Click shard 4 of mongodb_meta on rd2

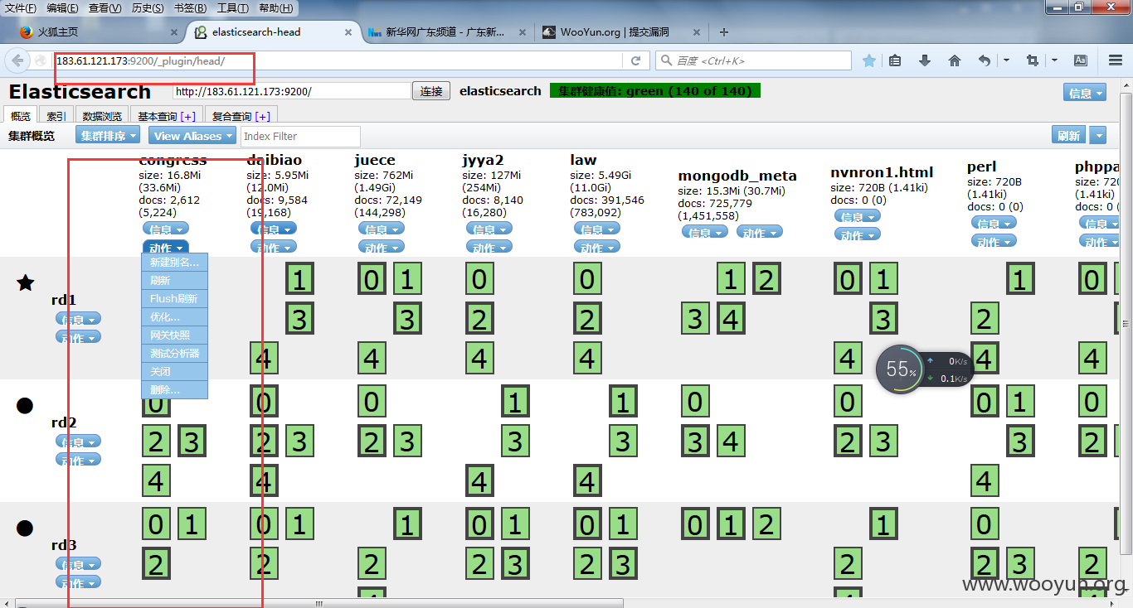[731, 442]
